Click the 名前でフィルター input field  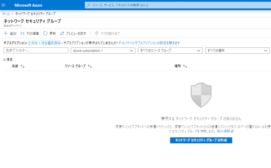(x=36, y=51)
